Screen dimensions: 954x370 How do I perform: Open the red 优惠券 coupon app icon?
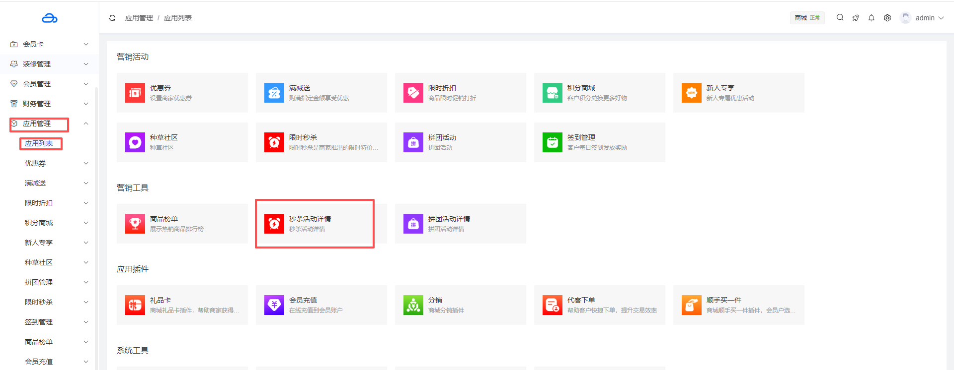[135, 93]
